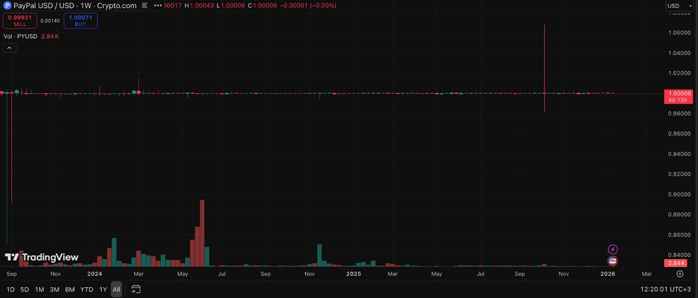Select the 3M time range
The width and height of the screenshot is (698, 298).
pyautogui.click(x=55, y=289)
